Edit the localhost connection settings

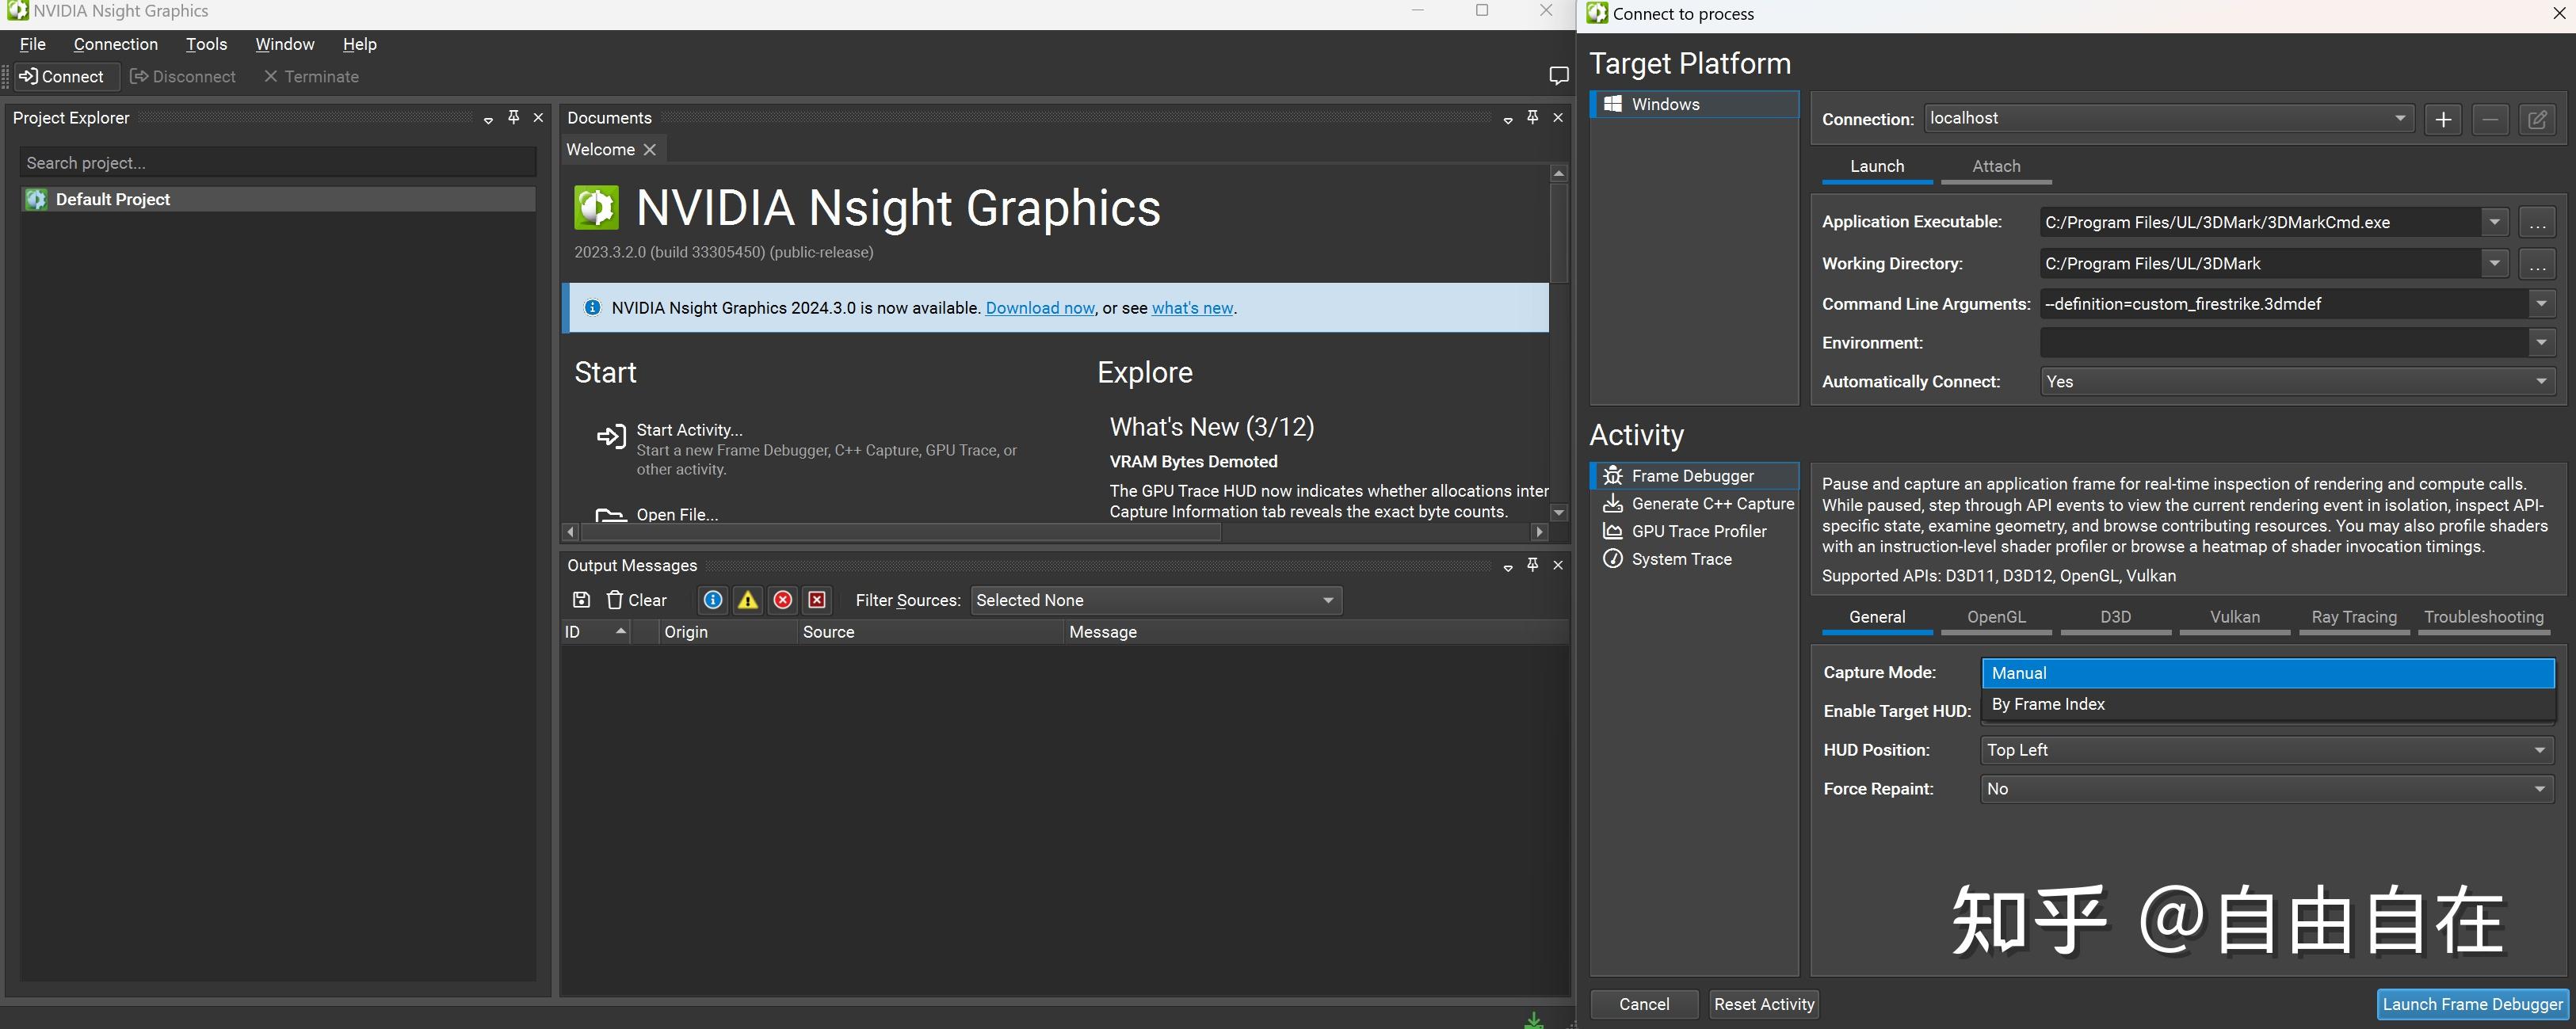pos(2538,118)
